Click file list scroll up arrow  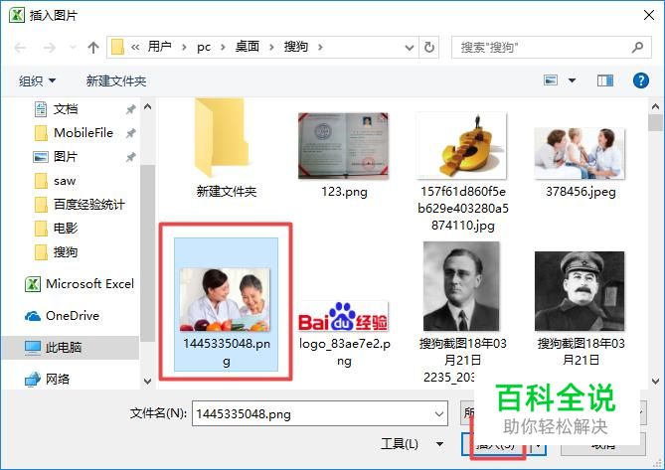(656, 106)
